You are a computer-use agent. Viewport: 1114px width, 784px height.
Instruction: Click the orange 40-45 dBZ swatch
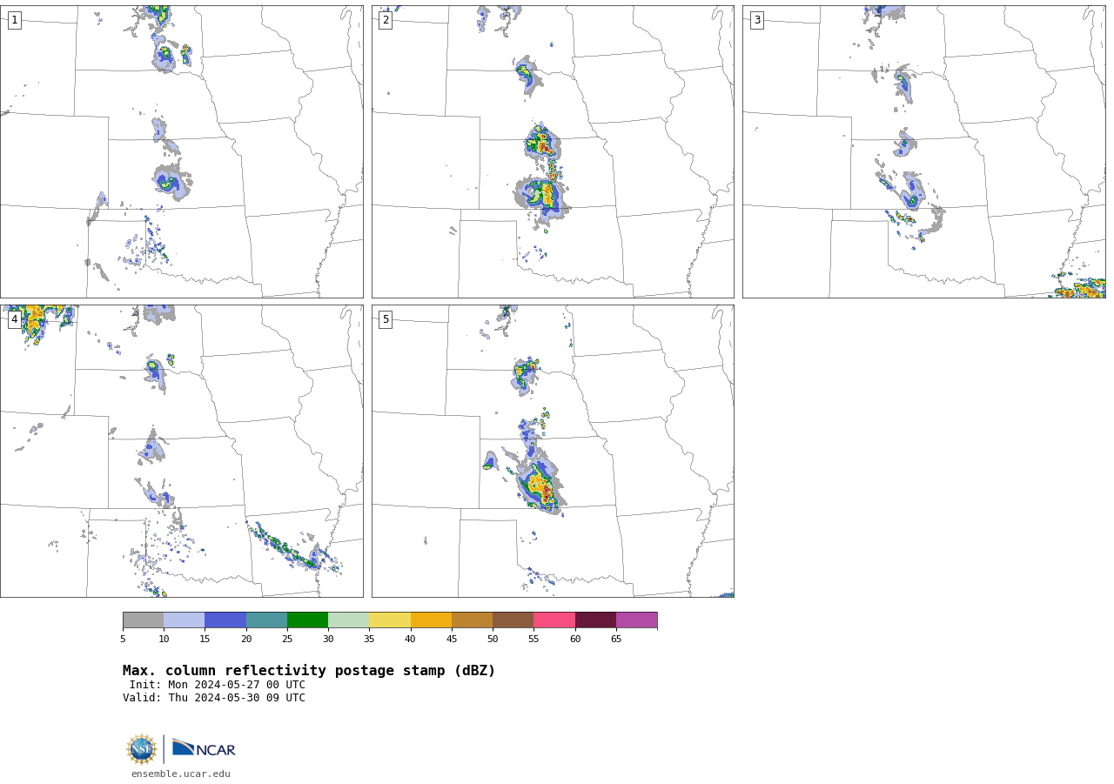[x=431, y=620]
